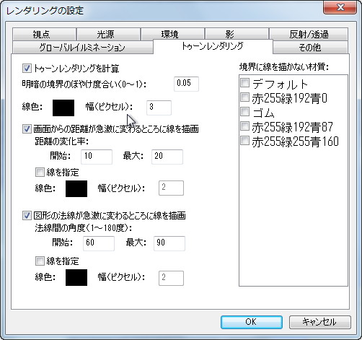The width and height of the screenshot is (362, 340).
Task: Click 法線間の角度 最大 field with 90
Action: [169, 243]
